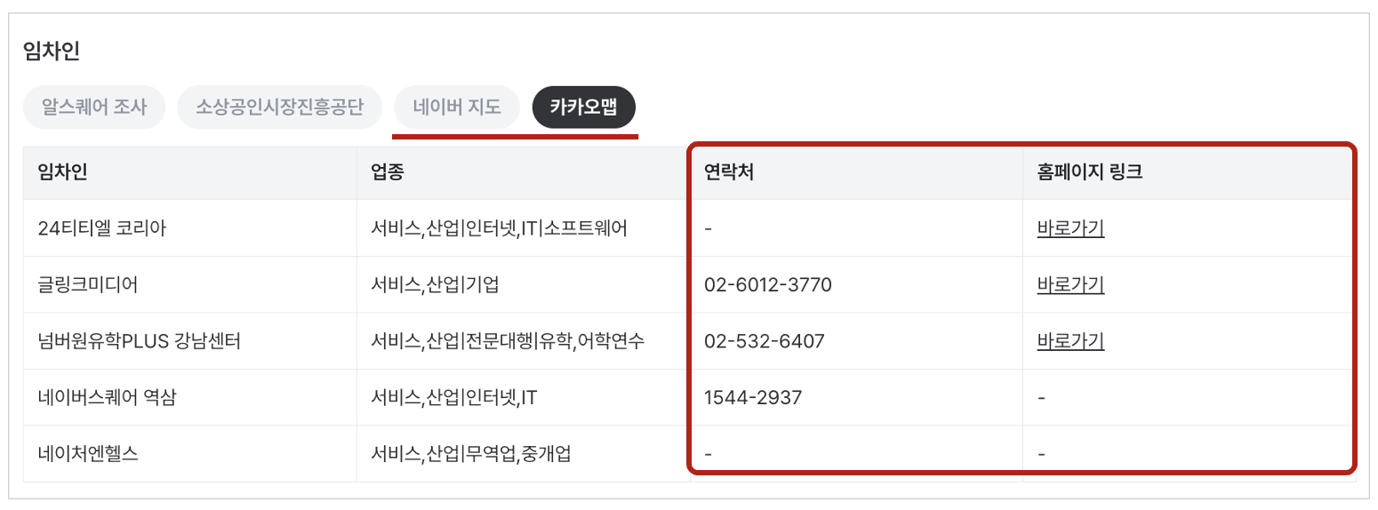The height and width of the screenshot is (510, 1378).
Task: Click the 연락처 column header
Action: (x=729, y=172)
